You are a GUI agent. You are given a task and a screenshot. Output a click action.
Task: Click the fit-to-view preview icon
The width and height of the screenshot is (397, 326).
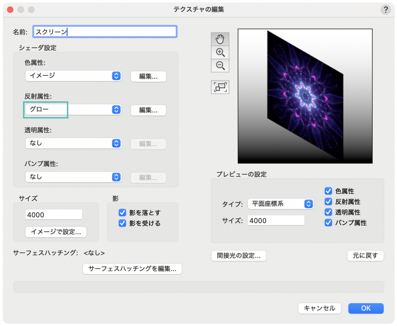point(220,87)
